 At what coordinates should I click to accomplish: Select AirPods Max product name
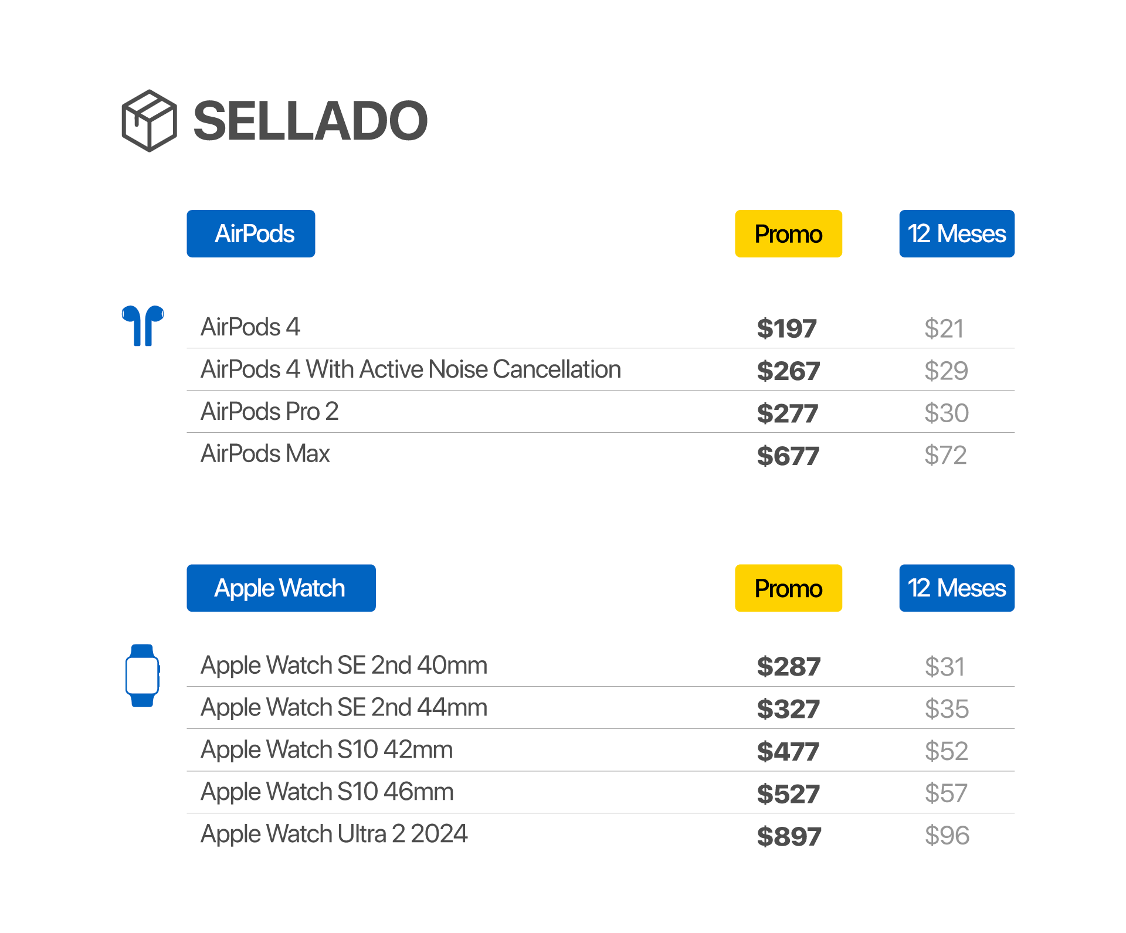click(265, 454)
